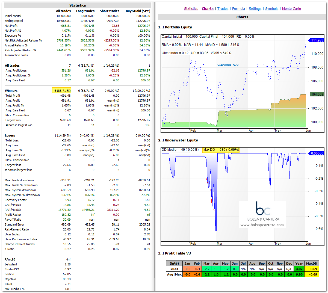Click the 111,983 equity price marker
The width and height of the screenshot is (328, 293).
point(317,40)
